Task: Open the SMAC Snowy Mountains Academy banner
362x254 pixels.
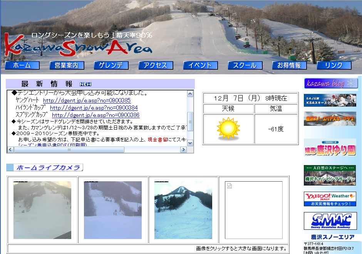Action: pyautogui.click(x=330, y=221)
